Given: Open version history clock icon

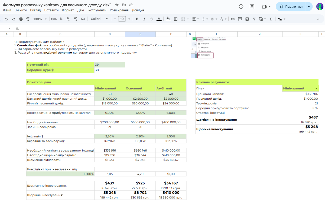Looking at the screenshot, I should pyautogui.click(x=241, y=7).
